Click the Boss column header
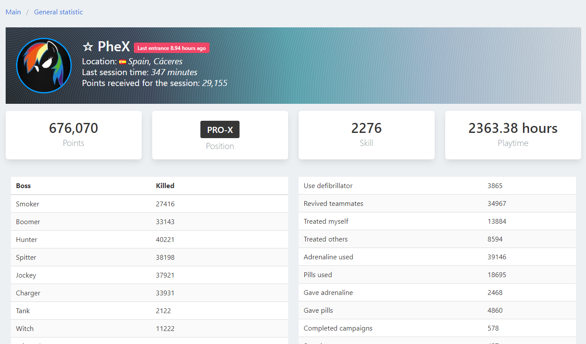This screenshot has height=344, width=586. [23, 186]
